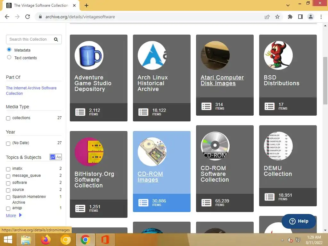Open the Help button
This screenshot has width=328, height=246.
[x=299, y=221]
